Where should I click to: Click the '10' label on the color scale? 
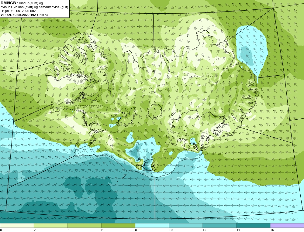point(171,230)
